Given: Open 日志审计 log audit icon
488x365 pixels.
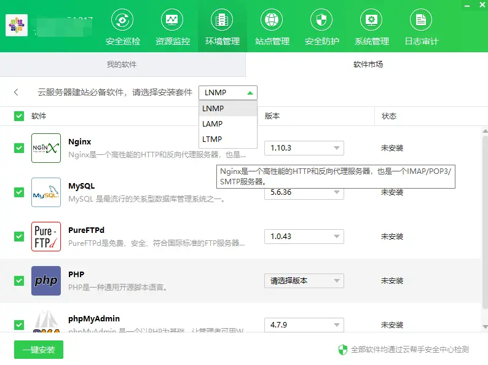Looking at the screenshot, I should click(421, 20).
